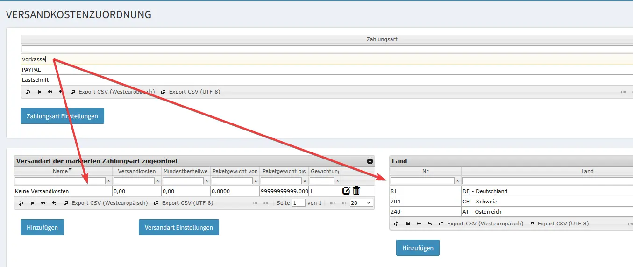Sort by the Name column header
The image size is (633, 267).
click(60, 171)
